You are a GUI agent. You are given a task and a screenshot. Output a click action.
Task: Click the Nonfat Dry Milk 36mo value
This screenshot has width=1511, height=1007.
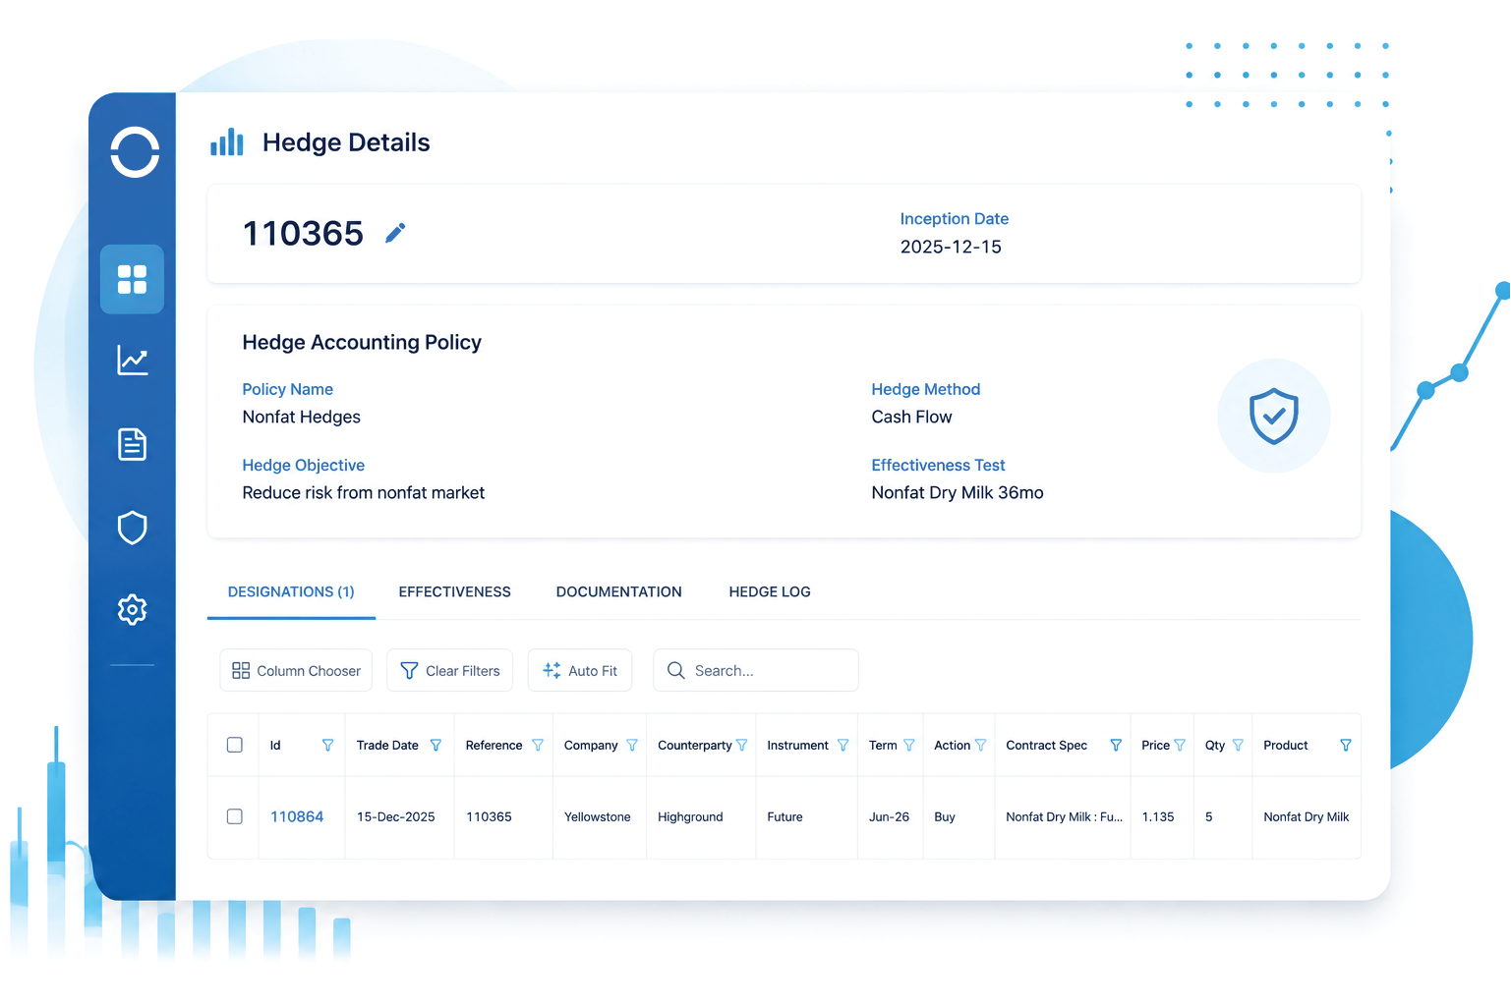coord(958,493)
